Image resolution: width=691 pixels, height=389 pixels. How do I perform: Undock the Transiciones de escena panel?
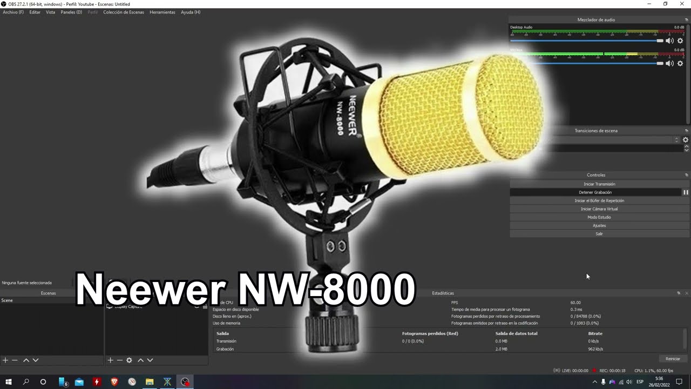[687, 131]
